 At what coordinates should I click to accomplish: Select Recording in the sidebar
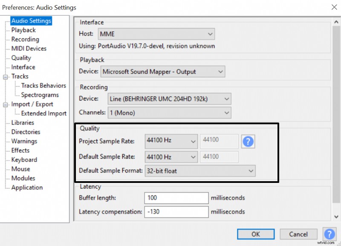point(25,39)
